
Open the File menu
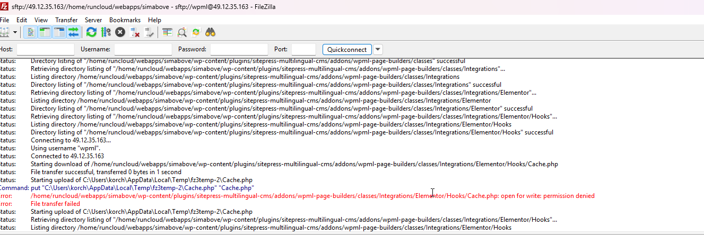click(x=4, y=20)
